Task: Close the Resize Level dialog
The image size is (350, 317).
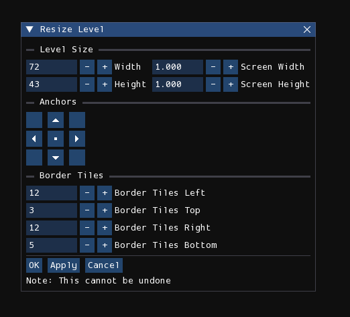Action: pyautogui.click(x=307, y=29)
